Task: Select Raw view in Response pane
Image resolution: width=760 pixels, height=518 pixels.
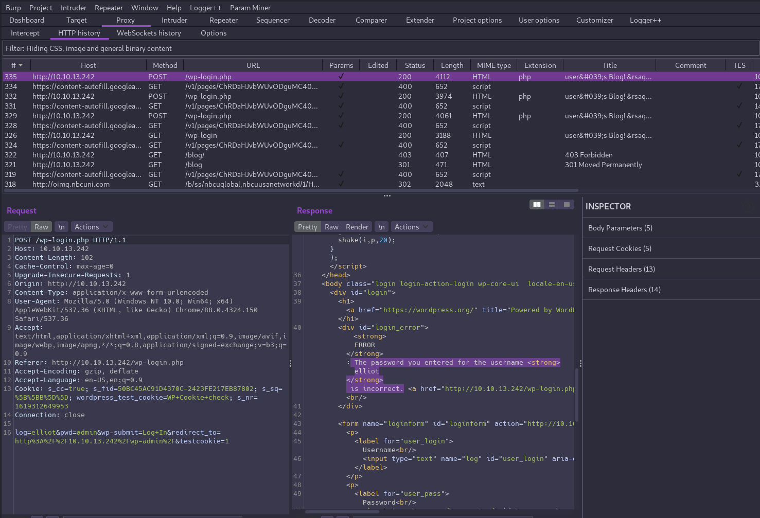Action: [331, 227]
